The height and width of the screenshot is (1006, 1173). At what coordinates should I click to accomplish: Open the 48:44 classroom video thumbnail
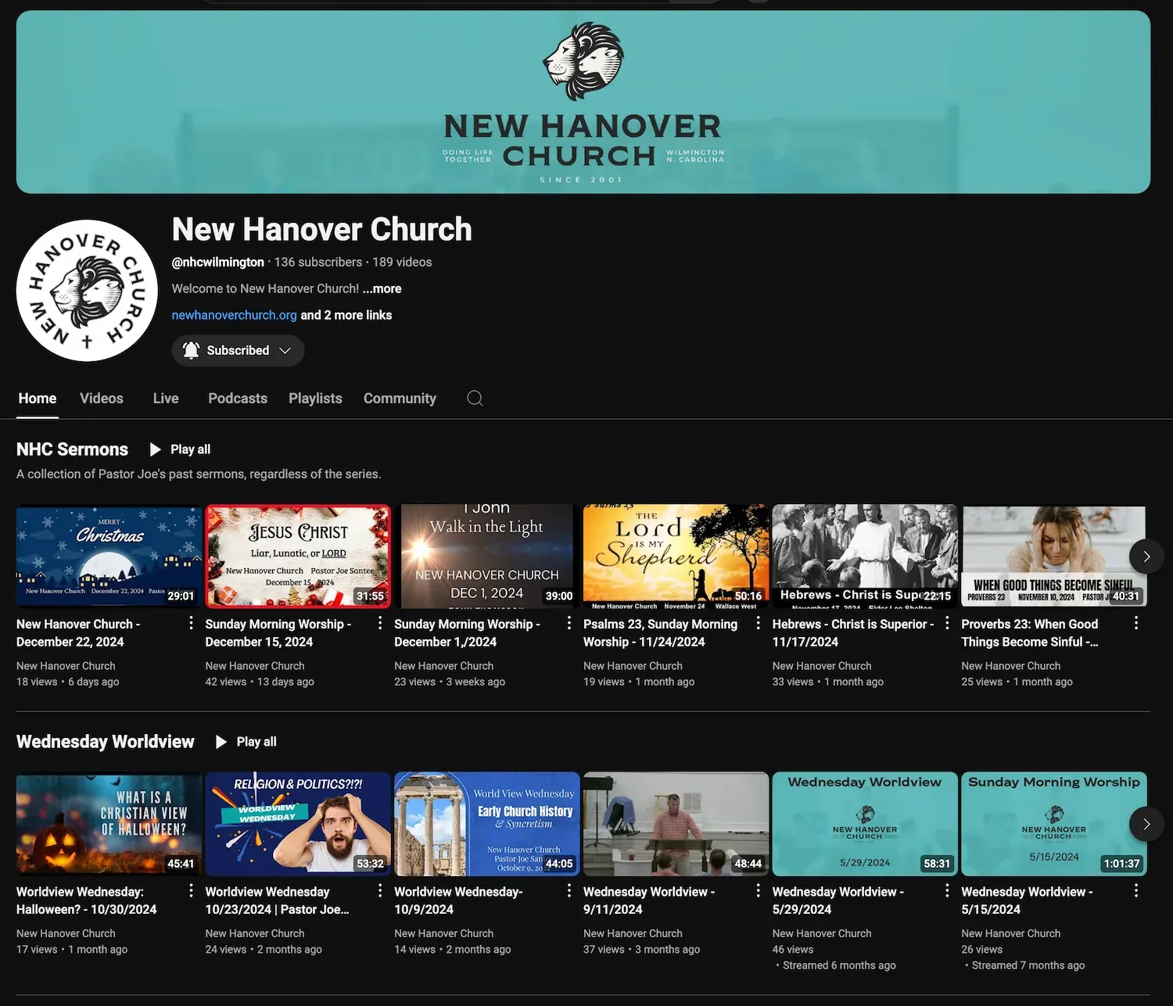click(x=676, y=824)
